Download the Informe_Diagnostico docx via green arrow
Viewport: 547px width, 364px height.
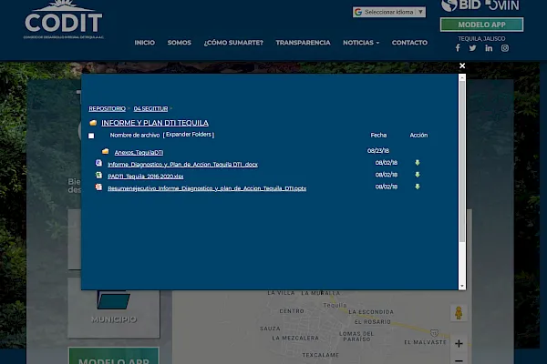[x=418, y=163]
